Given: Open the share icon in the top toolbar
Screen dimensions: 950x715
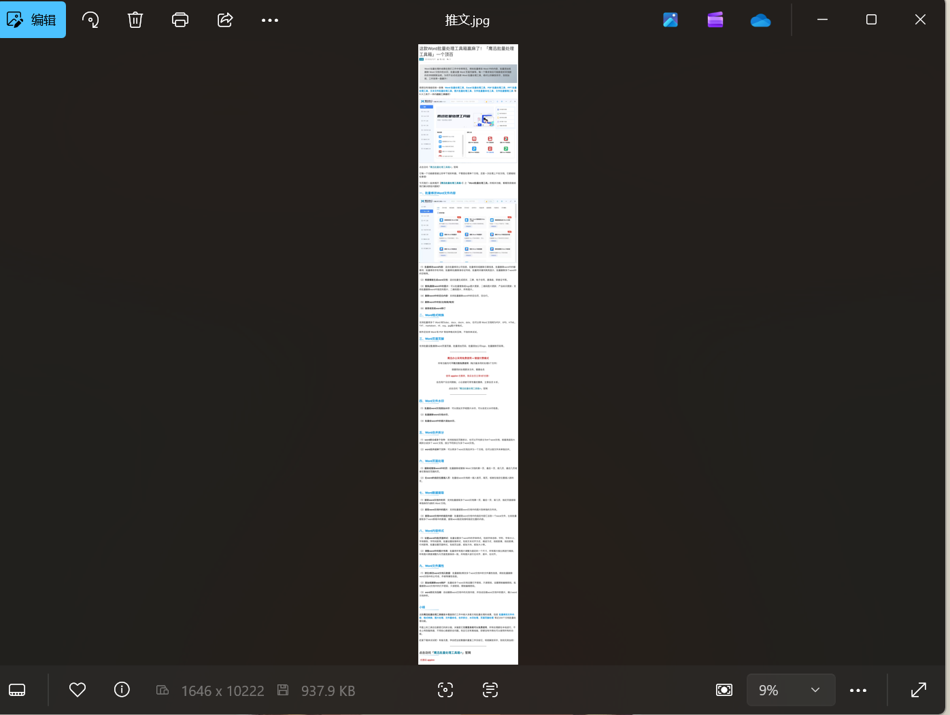Looking at the screenshot, I should [x=225, y=20].
